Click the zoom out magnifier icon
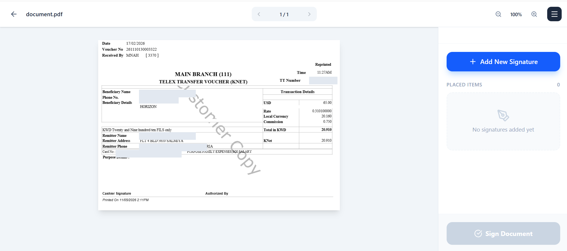 pos(498,14)
